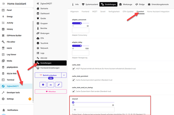The height and width of the screenshot is (115, 174).
Task: Open the Home Assistant Settings gear icon
Action: click(x=3, y=99)
